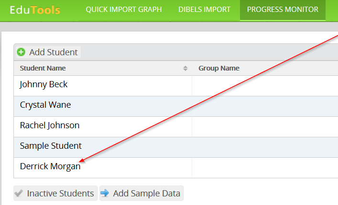Switch to the Dibels Import tab
The image size is (338, 205).
pyautogui.click(x=204, y=10)
